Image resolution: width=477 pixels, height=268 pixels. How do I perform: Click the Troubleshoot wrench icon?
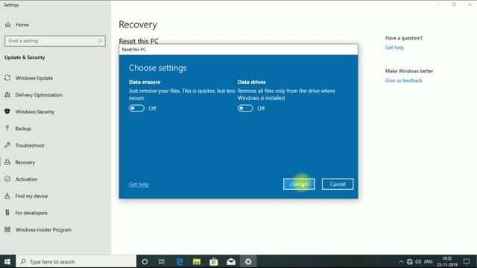click(7, 145)
